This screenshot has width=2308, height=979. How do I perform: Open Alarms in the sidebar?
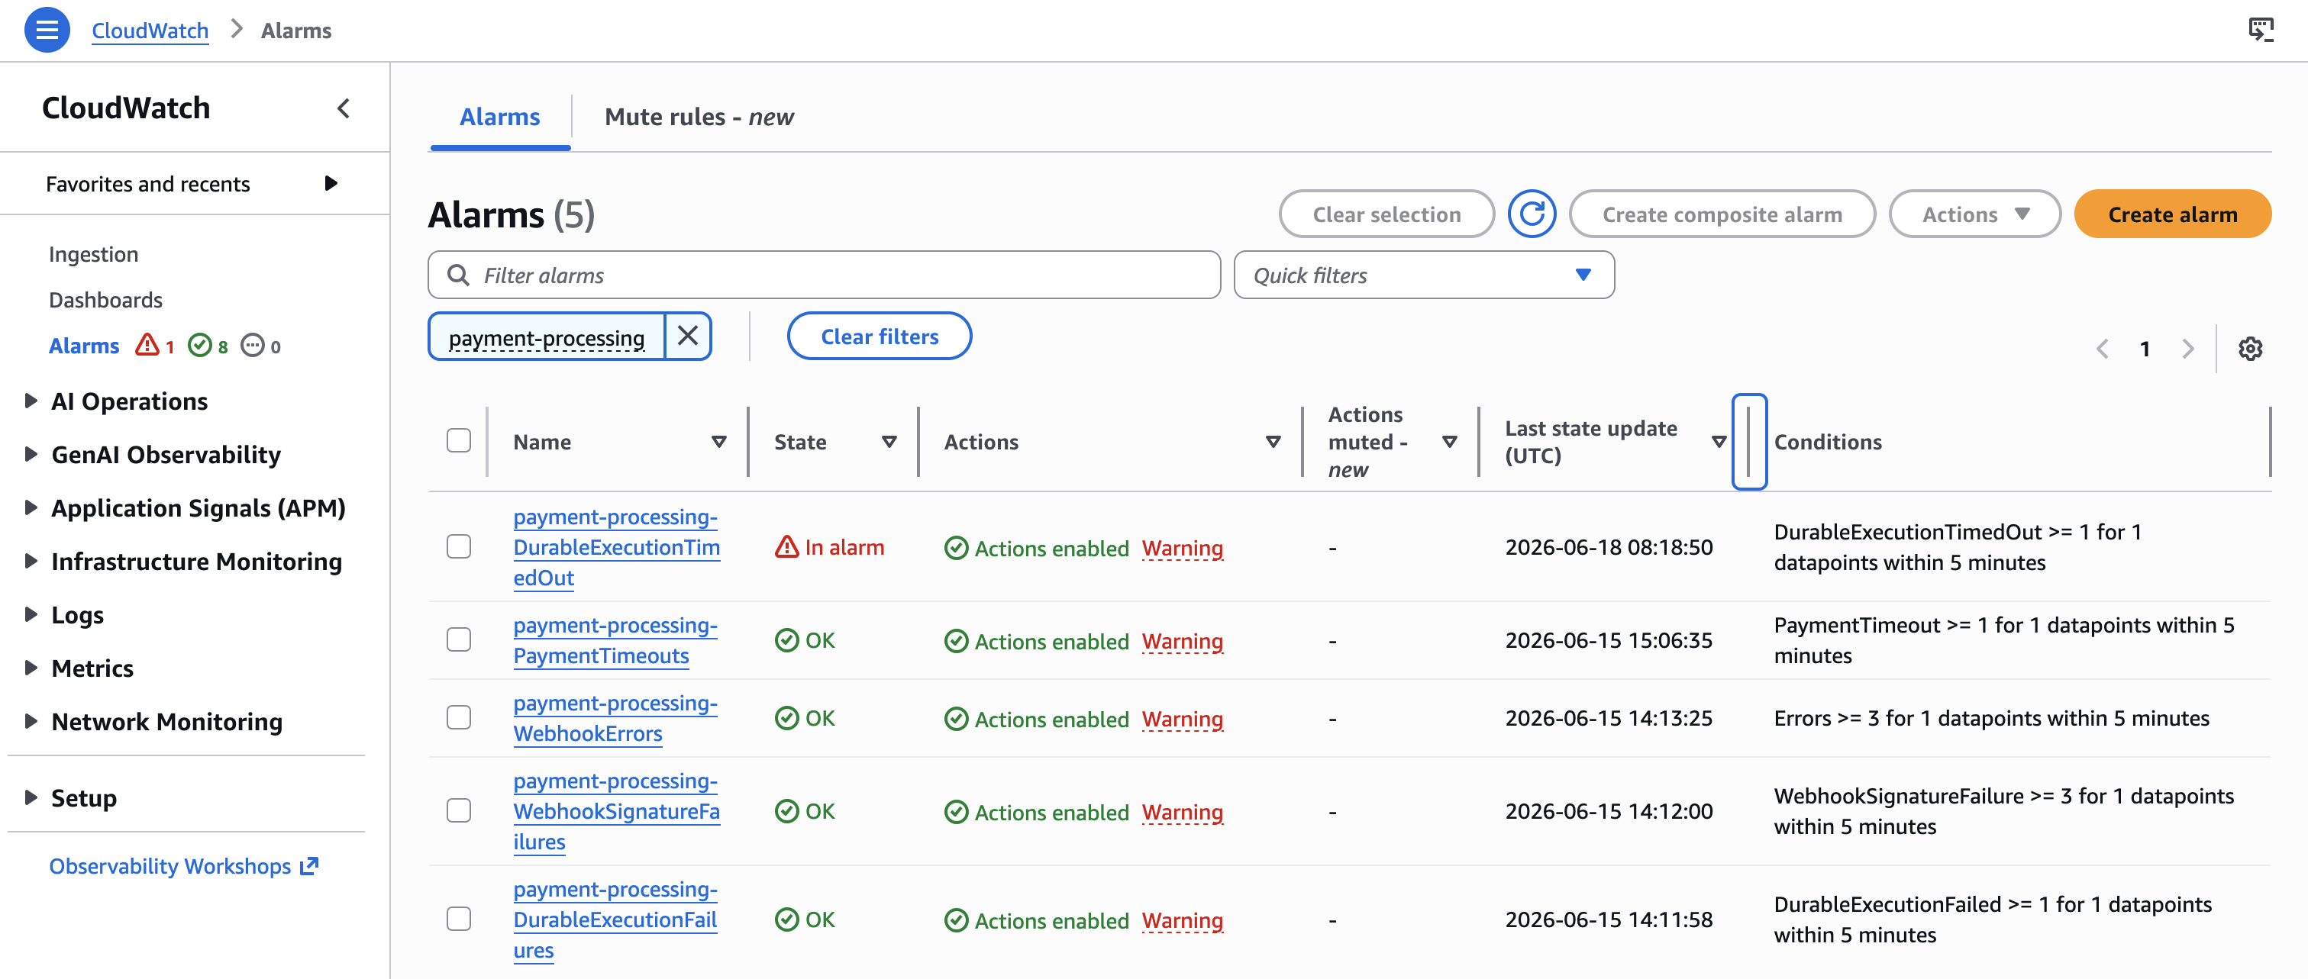pyautogui.click(x=83, y=346)
